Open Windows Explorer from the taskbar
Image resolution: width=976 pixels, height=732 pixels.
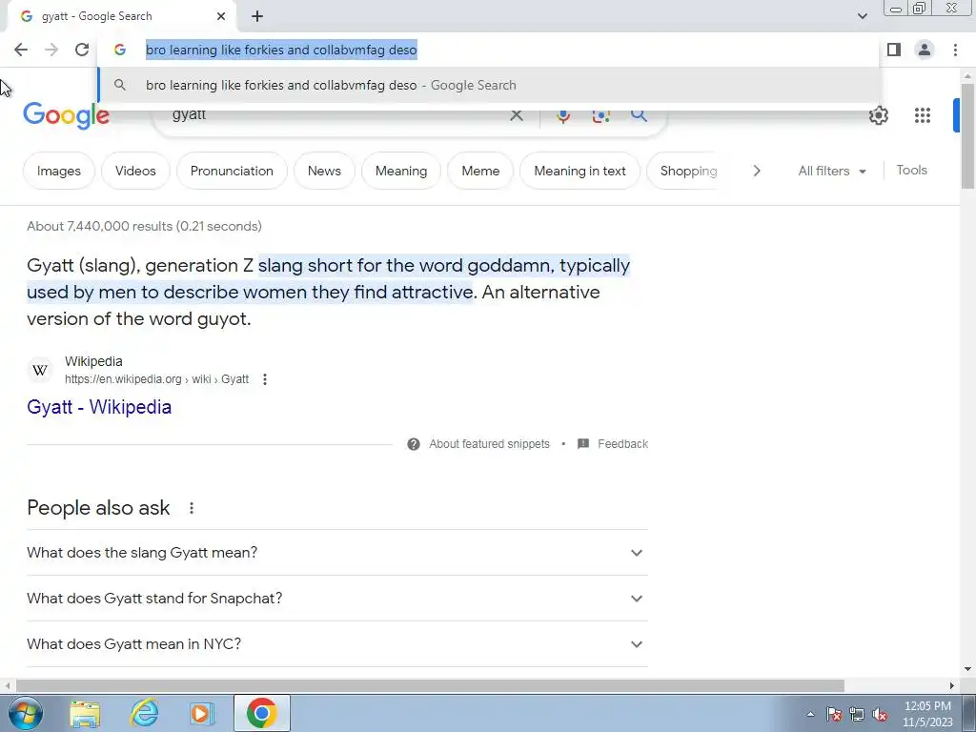(85, 713)
